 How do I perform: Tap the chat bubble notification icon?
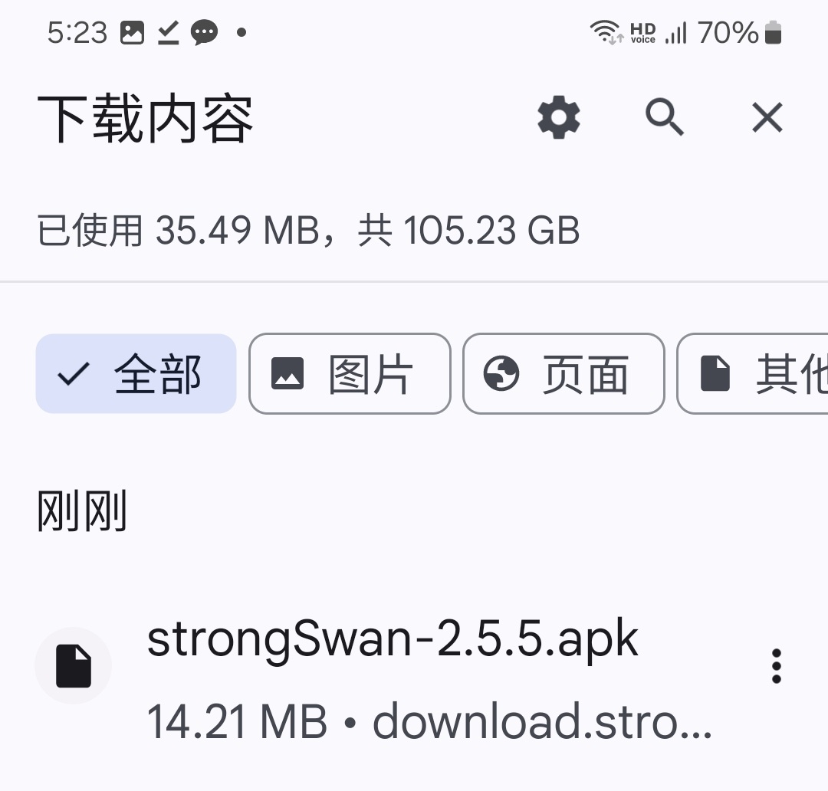[204, 32]
